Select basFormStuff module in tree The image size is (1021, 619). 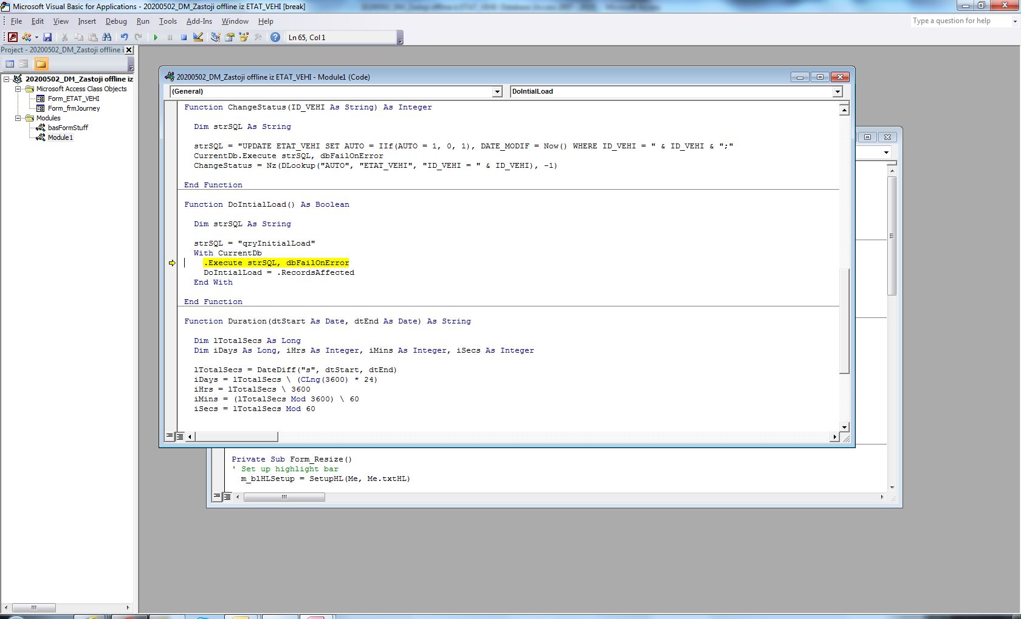(67, 128)
